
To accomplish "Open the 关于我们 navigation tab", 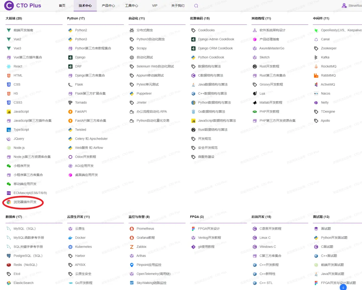I will point(178,6).
